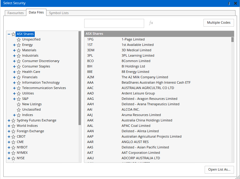Star the Industrials sector
The width and height of the screenshot is (240, 179).
point(19,55)
